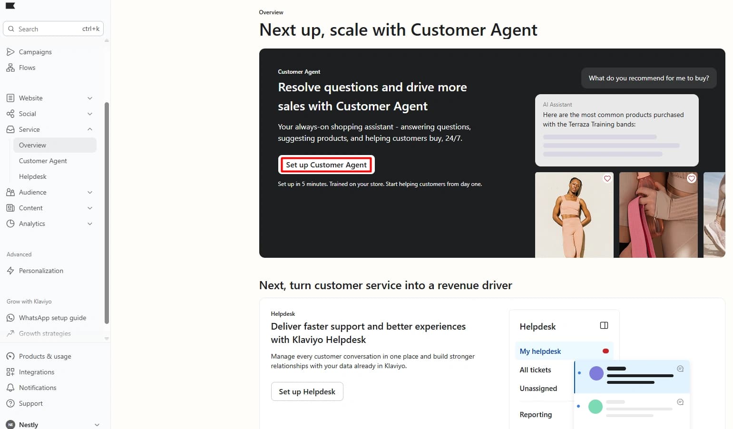Expand the Analytics menu chevron

[90, 224]
